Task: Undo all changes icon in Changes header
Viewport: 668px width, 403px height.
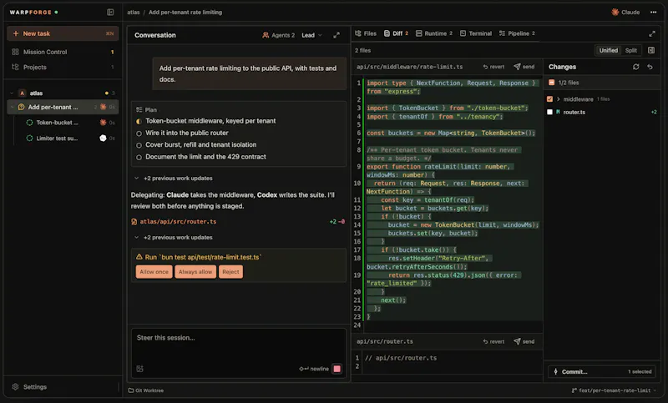Action: (x=650, y=67)
